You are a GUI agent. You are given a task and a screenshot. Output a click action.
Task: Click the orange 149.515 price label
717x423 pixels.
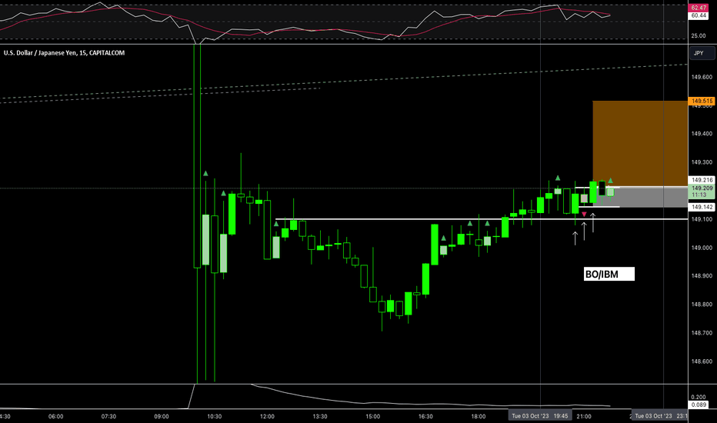click(x=702, y=101)
